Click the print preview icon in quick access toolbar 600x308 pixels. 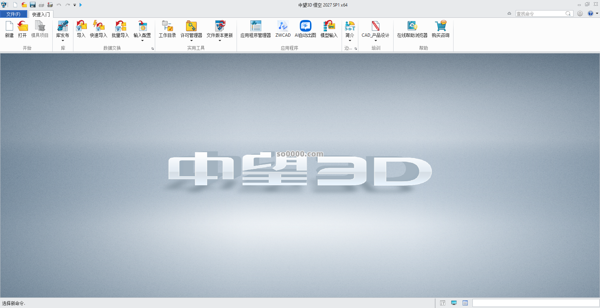50,5
